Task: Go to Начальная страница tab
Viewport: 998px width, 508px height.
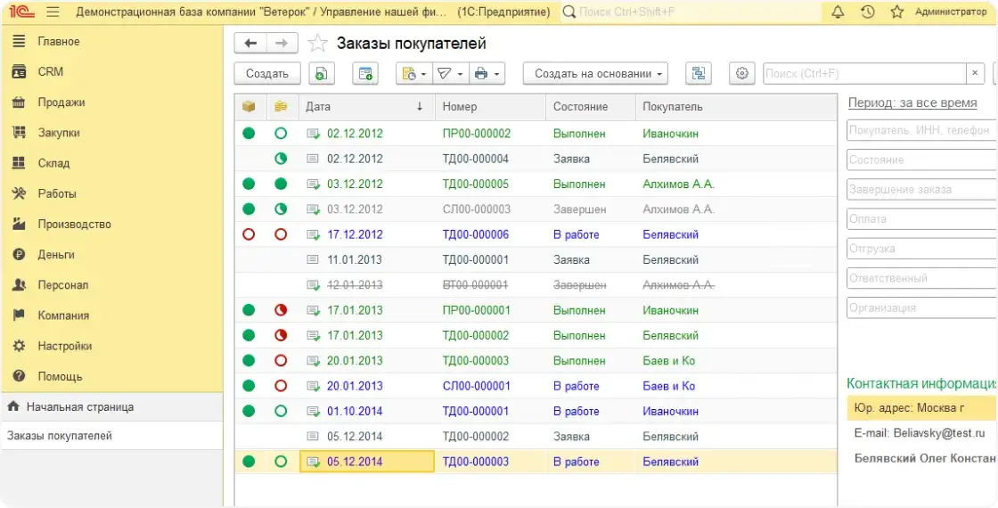Action: (112, 406)
